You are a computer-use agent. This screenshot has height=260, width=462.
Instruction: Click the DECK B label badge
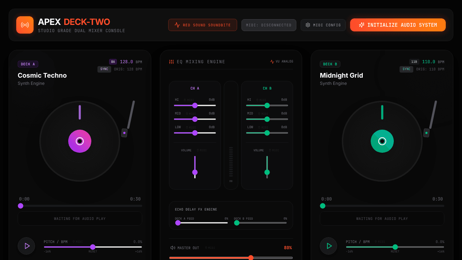(330, 64)
